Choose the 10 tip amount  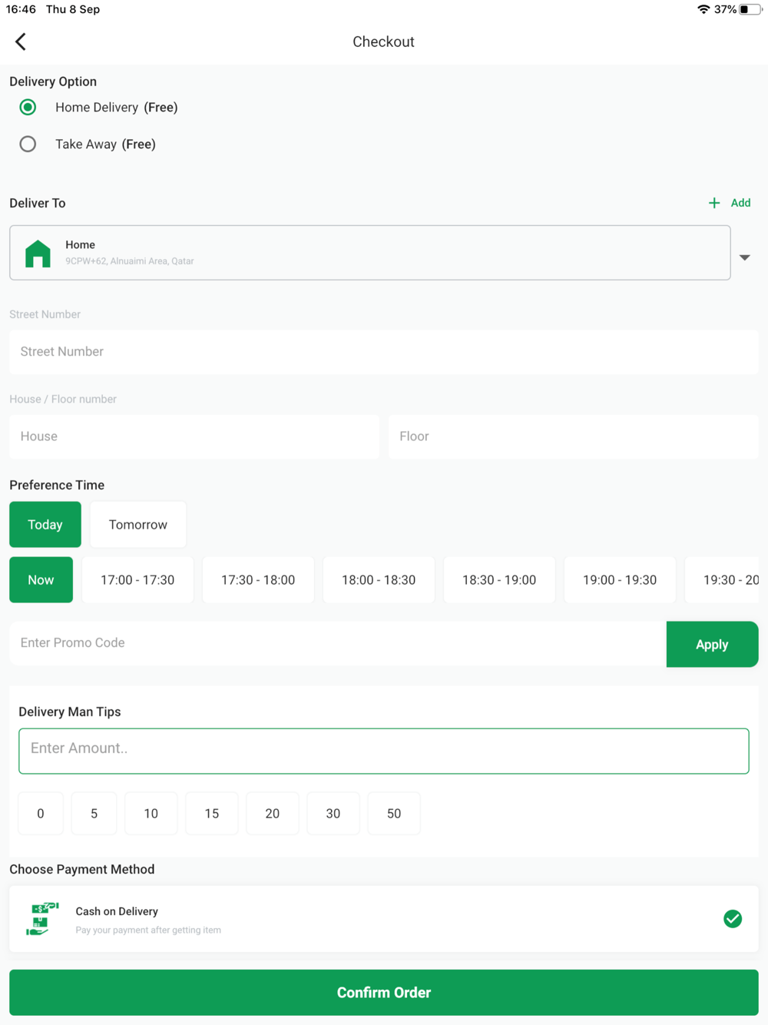(151, 813)
